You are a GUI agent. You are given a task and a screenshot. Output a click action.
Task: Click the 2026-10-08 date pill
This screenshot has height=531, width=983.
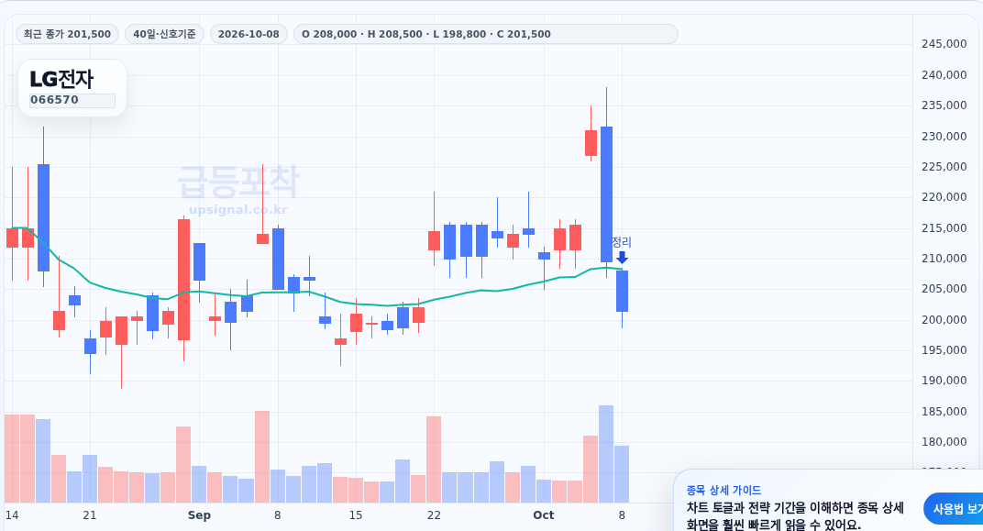click(249, 34)
